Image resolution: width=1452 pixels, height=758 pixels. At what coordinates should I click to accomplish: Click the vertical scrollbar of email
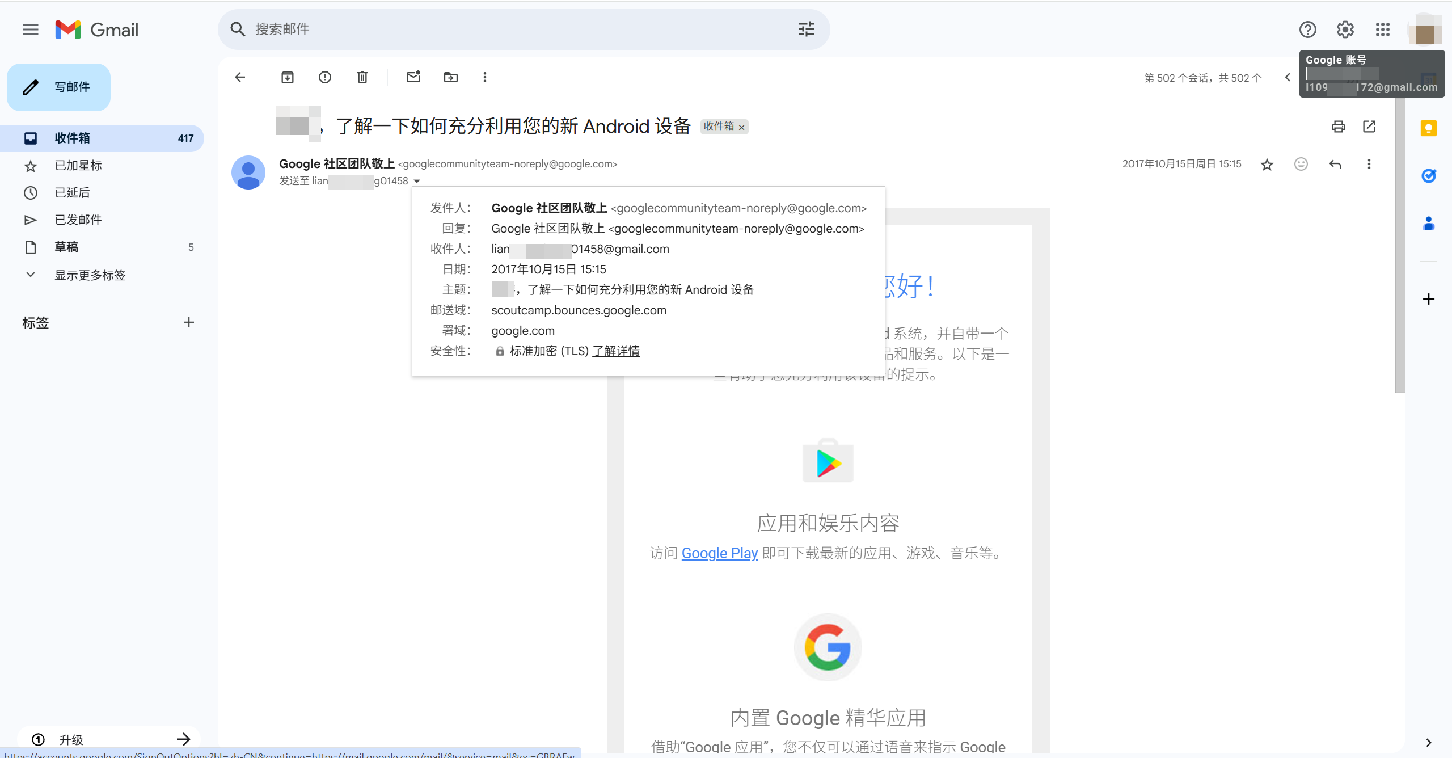coord(1400,244)
